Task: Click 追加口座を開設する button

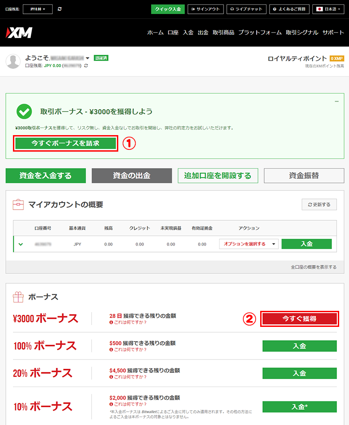Action: [x=218, y=176]
